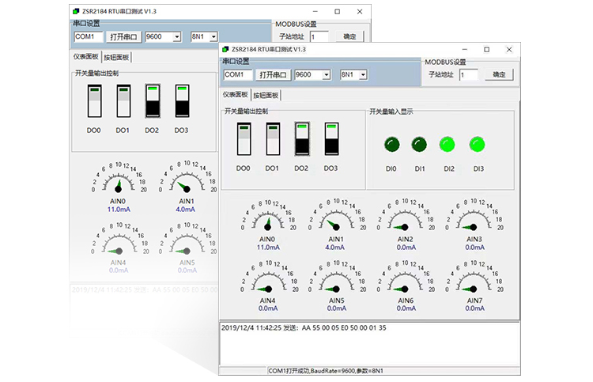593x382 pixels.
Task: Click 确定 button in front window
Action: (499, 74)
